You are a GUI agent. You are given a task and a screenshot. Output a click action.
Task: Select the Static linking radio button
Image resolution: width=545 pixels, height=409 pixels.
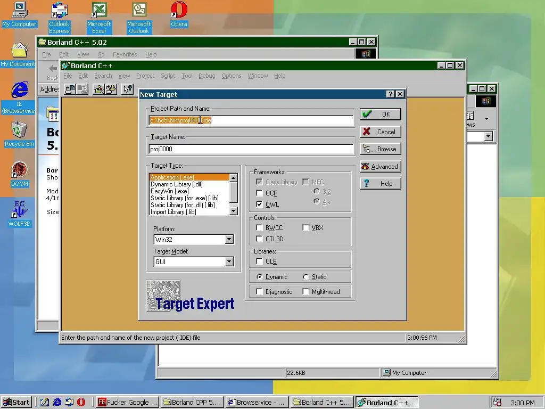tap(306, 277)
